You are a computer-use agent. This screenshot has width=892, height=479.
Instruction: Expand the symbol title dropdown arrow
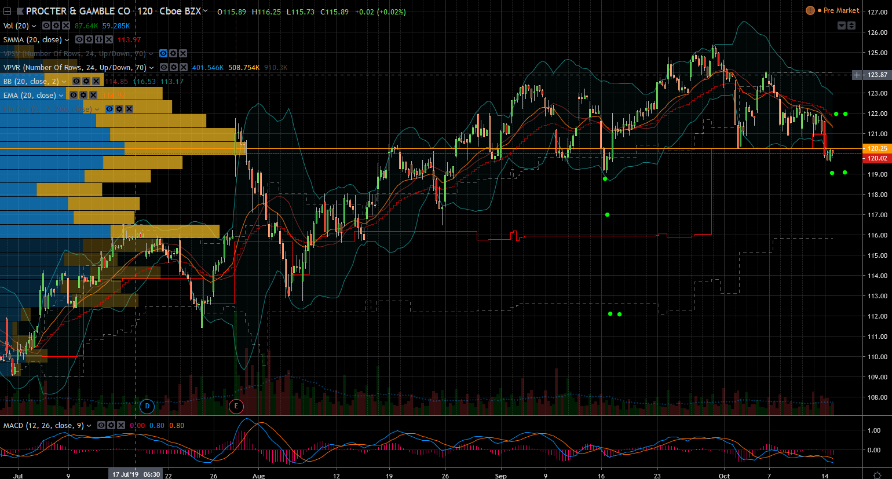pos(205,10)
